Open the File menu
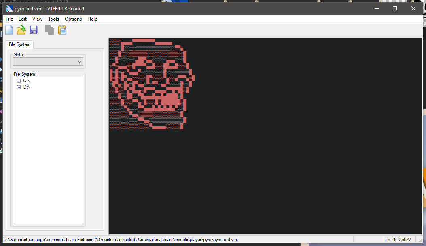Screen dimensions: 426x246 [x=9, y=19]
